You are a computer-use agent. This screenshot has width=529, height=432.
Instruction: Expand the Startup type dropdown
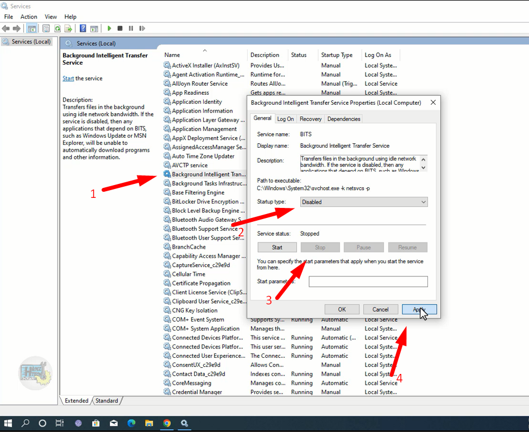click(x=364, y=202)
